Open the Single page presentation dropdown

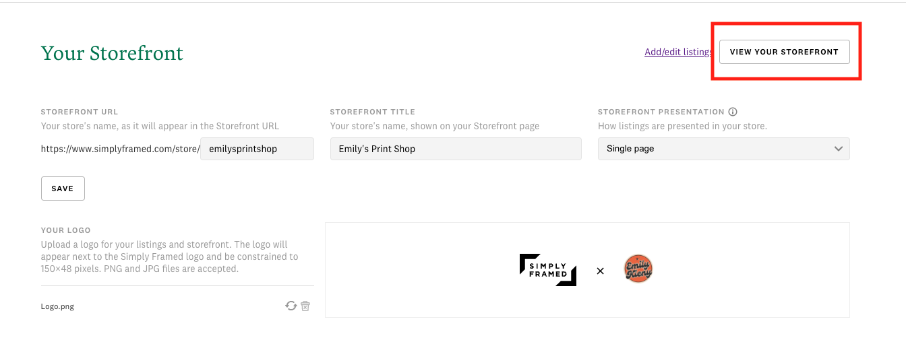[x=723, y=149]
